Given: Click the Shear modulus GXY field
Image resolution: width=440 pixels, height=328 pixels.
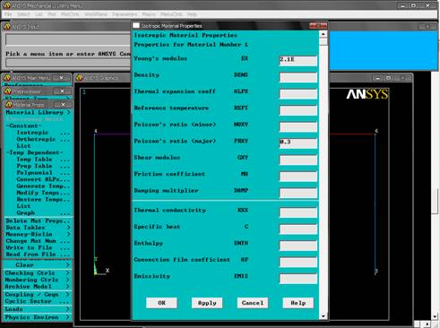Looking at the screenshot, I should 298,160.
